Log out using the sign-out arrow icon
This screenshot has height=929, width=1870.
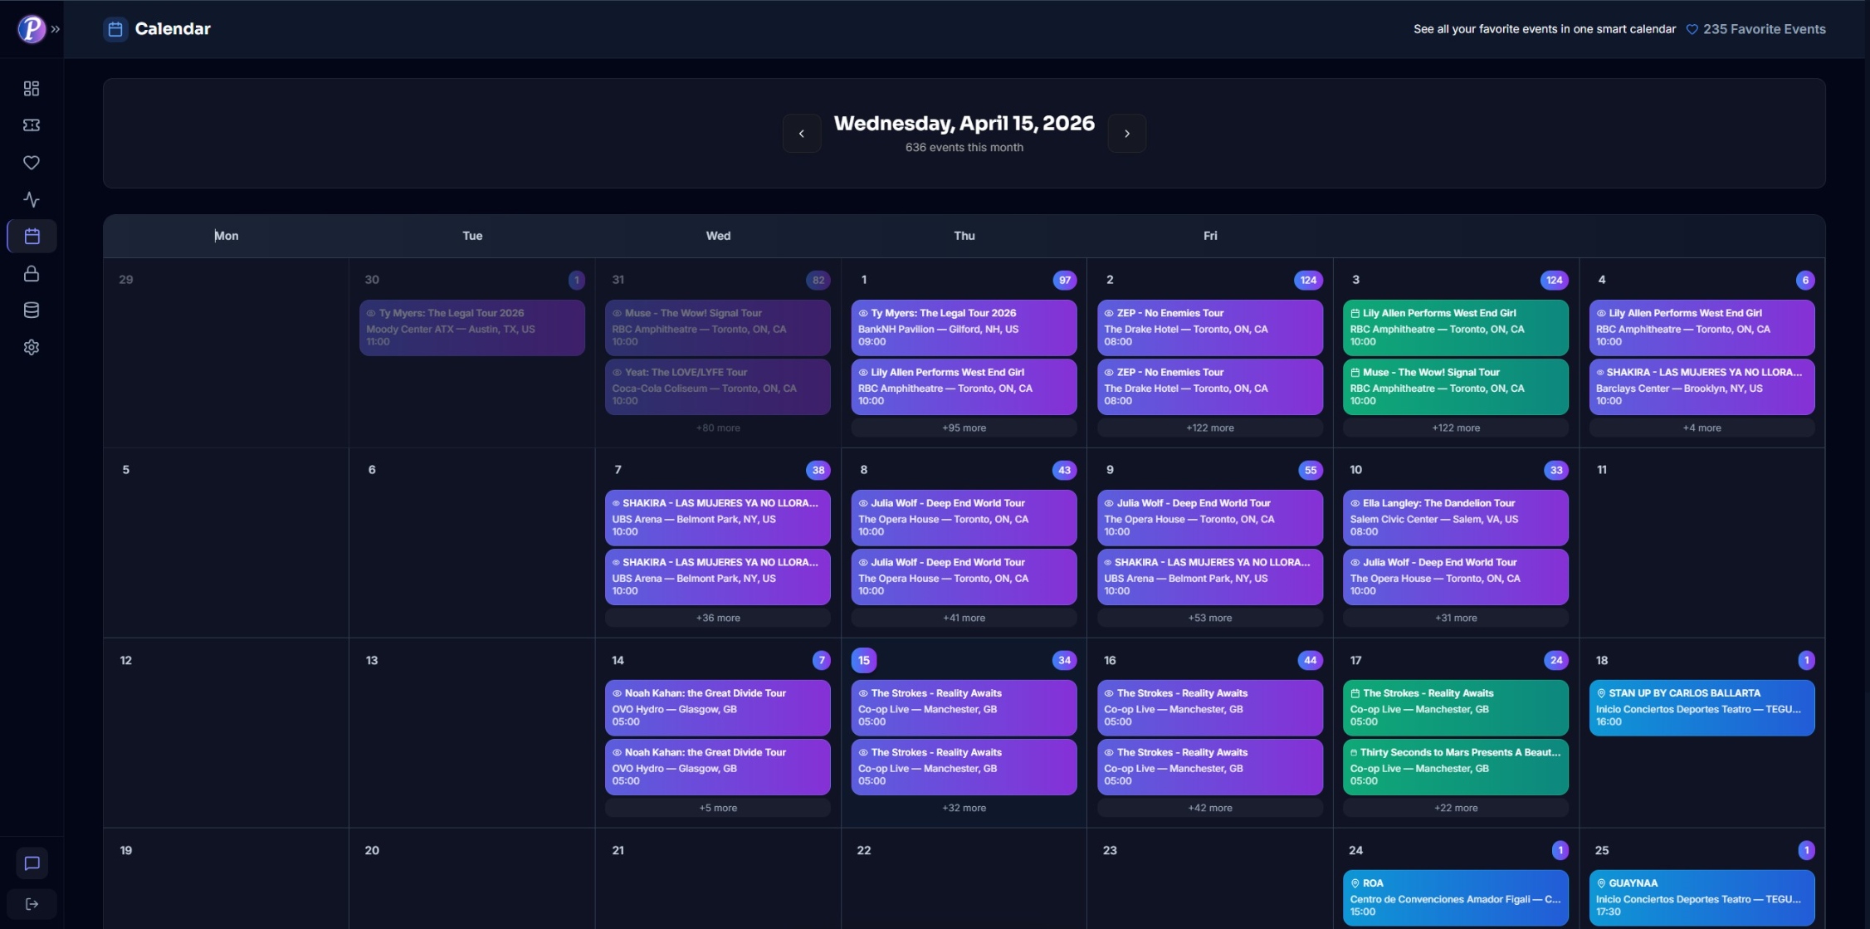tap(31, 904)
